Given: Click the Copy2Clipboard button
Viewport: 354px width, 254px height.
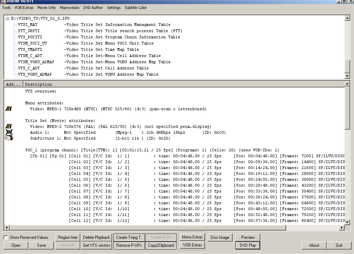Looking at the screenshot, I should coord(161,245).
